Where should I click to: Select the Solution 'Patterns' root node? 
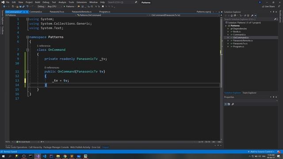(x=243, y=23)
